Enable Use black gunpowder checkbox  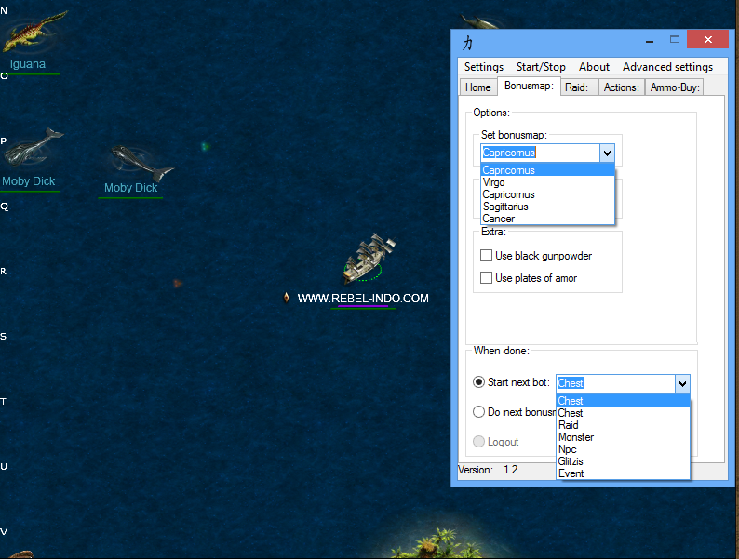tap(486, 255)
